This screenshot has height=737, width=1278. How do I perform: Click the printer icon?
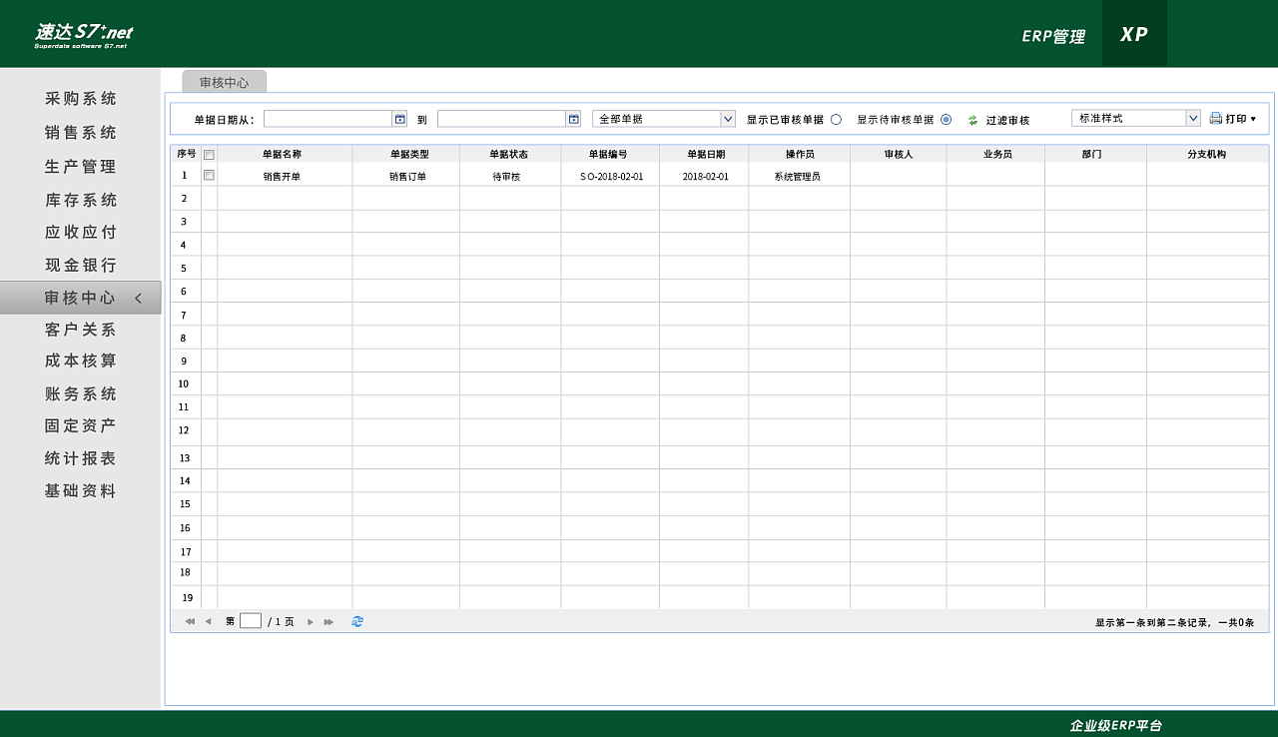[1215, 118]
